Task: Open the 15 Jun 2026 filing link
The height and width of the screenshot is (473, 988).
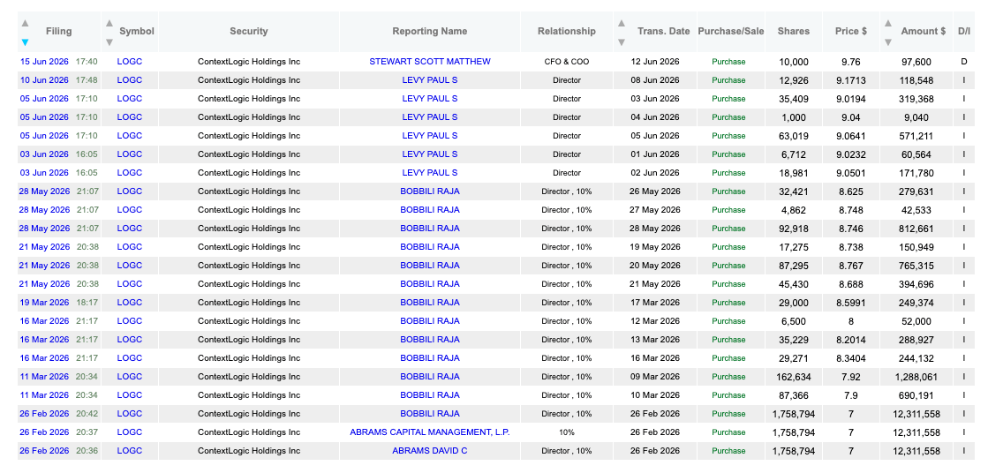Action: 45,62
